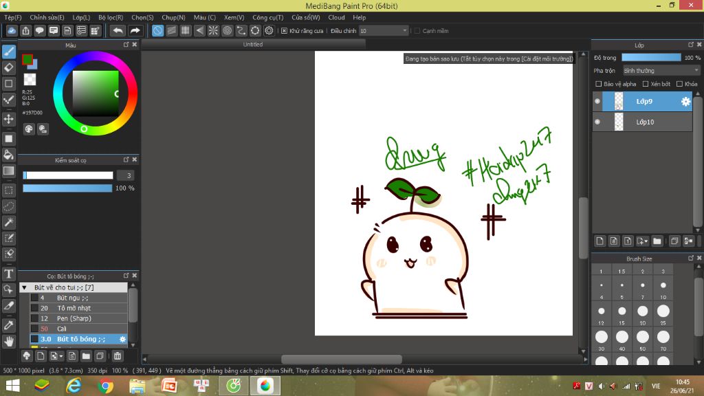
Task: Open settings for Bút tô bóng brush
Action: pyautogui.click(x=122, y=340)
